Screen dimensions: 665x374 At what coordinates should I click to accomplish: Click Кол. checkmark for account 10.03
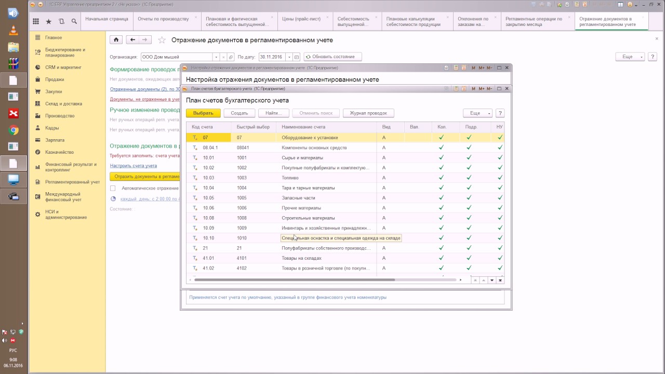pos(441,178)
